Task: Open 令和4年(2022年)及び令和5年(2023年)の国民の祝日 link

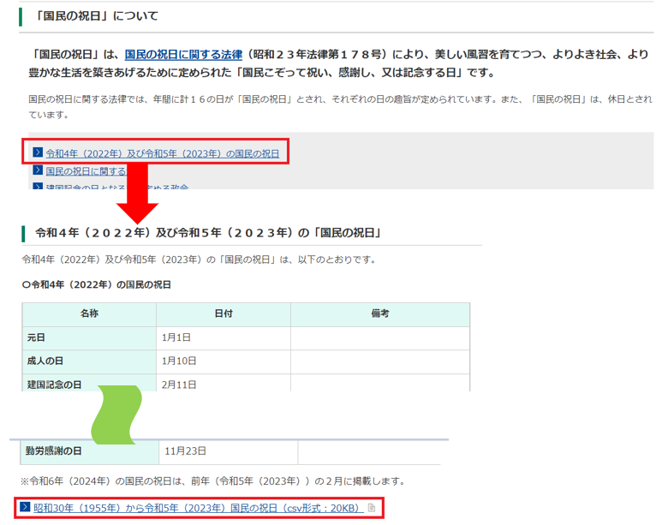Action: (163, 154)
